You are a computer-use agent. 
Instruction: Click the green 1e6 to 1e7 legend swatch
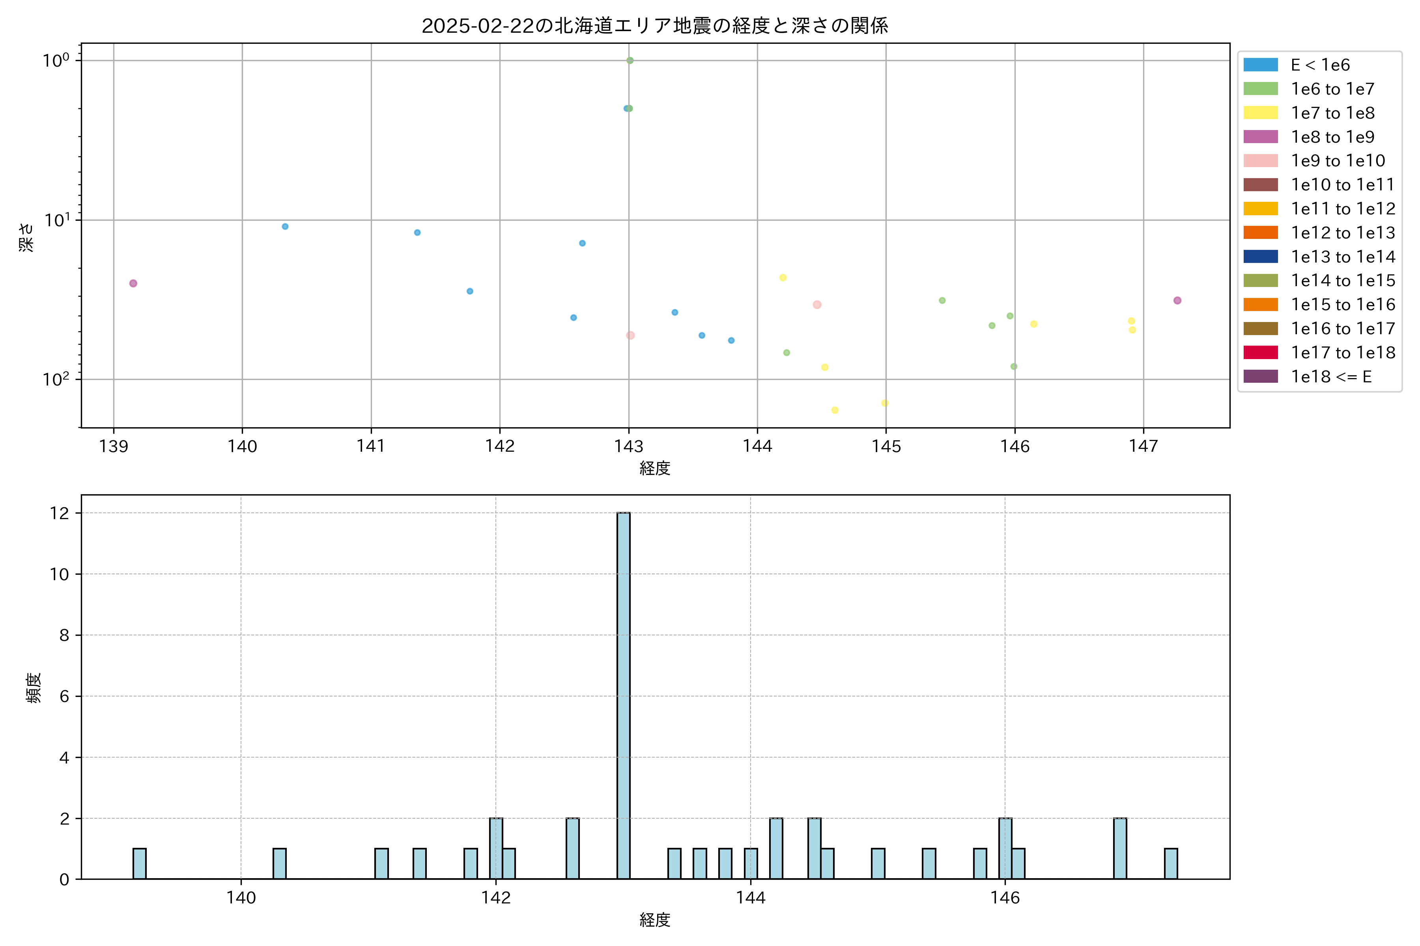coord(1261,89)
